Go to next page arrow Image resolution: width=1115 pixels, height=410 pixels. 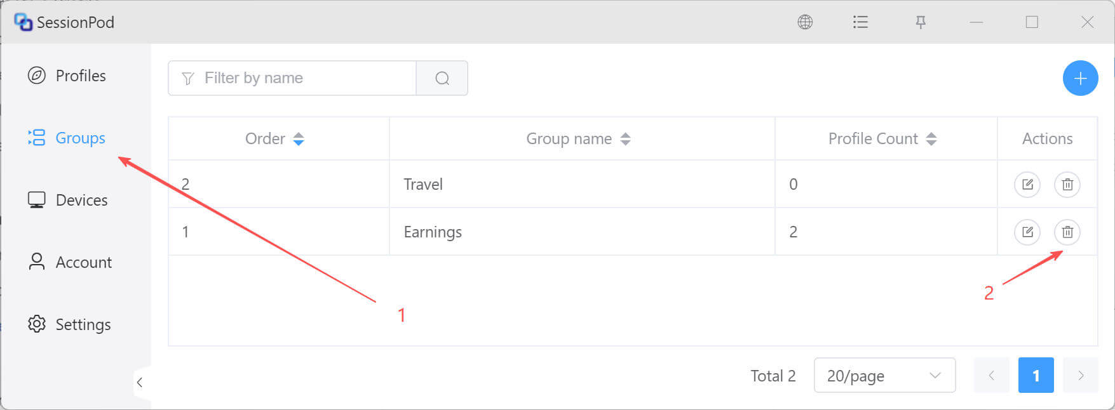tap(1081, 375)
